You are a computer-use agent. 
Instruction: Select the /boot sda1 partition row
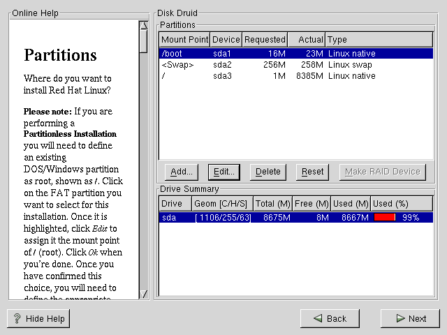click(x=297, y=54)
